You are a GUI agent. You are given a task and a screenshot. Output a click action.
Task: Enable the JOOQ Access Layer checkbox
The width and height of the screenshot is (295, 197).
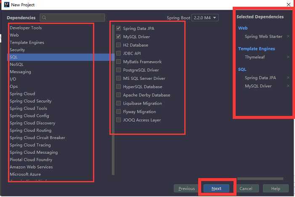pos(118,120)
